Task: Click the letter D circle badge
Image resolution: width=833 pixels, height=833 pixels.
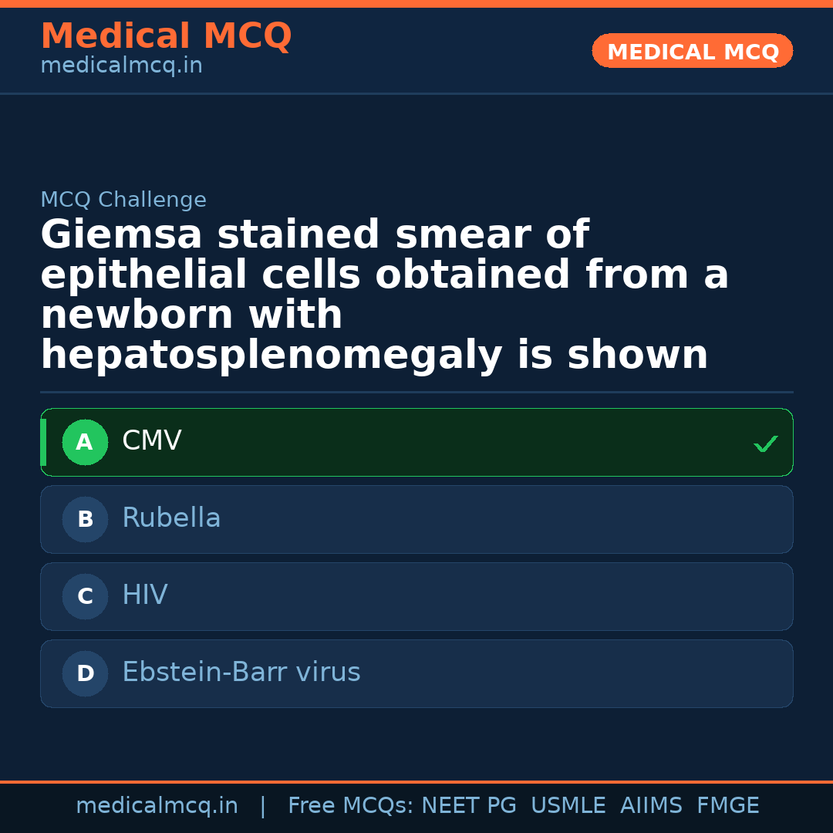Action: (x=85, y=674)
